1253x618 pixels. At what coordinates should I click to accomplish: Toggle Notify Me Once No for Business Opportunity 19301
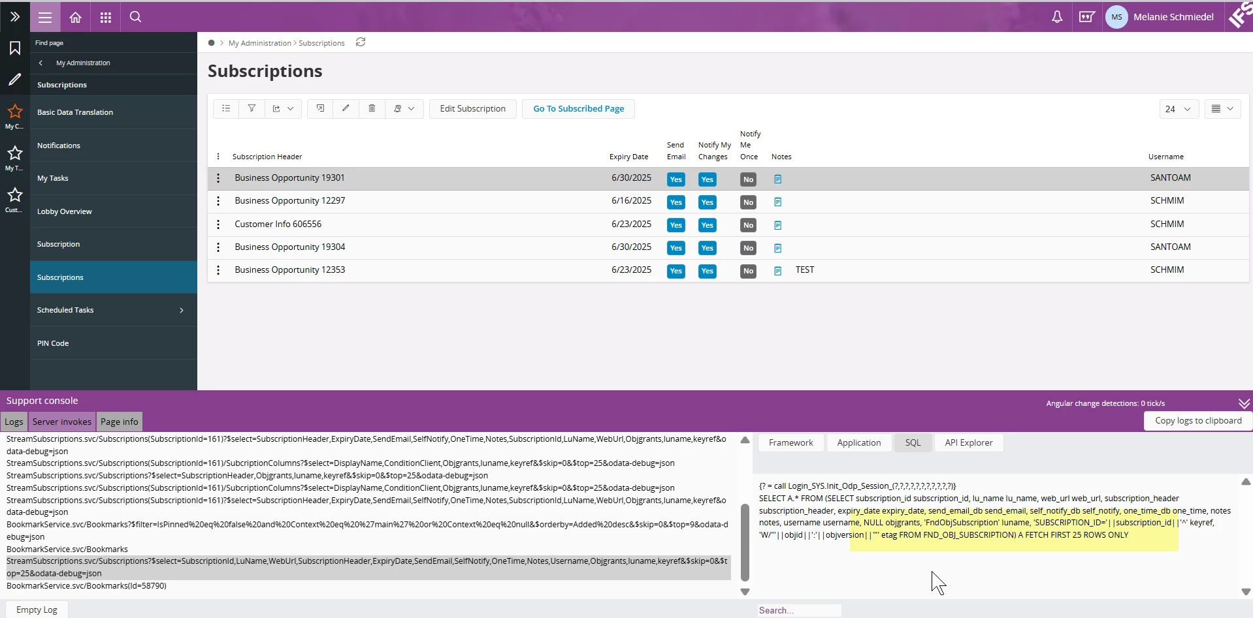pos(748,179)
